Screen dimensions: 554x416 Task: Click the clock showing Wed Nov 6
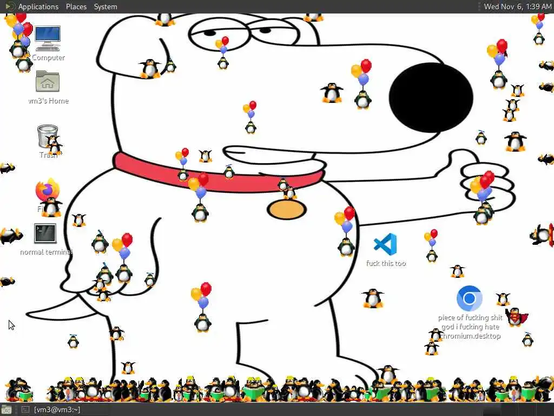click(517, 6)
